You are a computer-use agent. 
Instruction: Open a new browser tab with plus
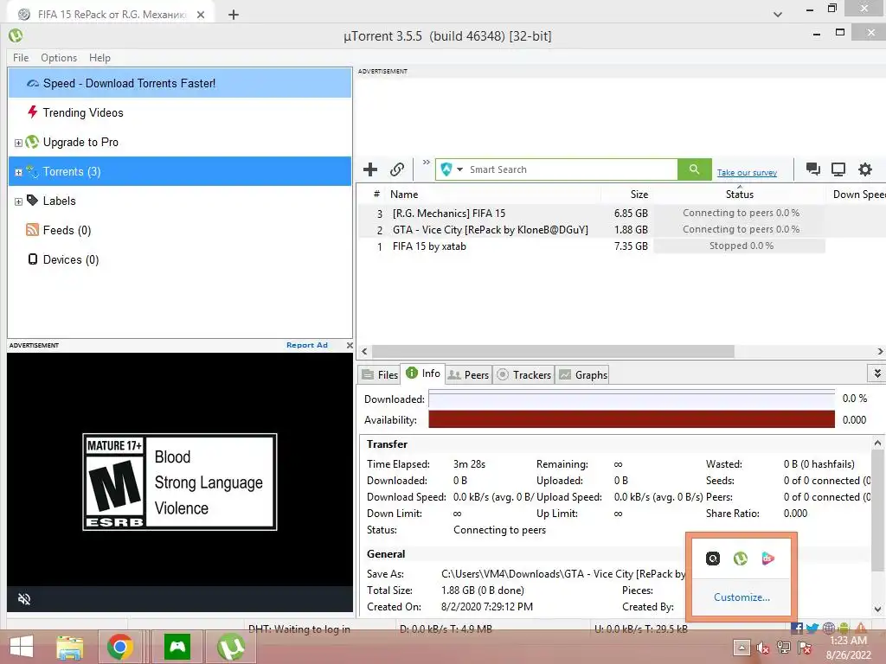pyautogui.click(x=234, y=15)
